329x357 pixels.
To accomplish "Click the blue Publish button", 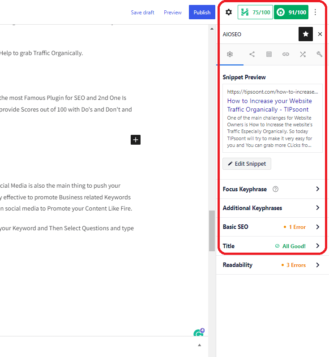I will pos(202,12).
